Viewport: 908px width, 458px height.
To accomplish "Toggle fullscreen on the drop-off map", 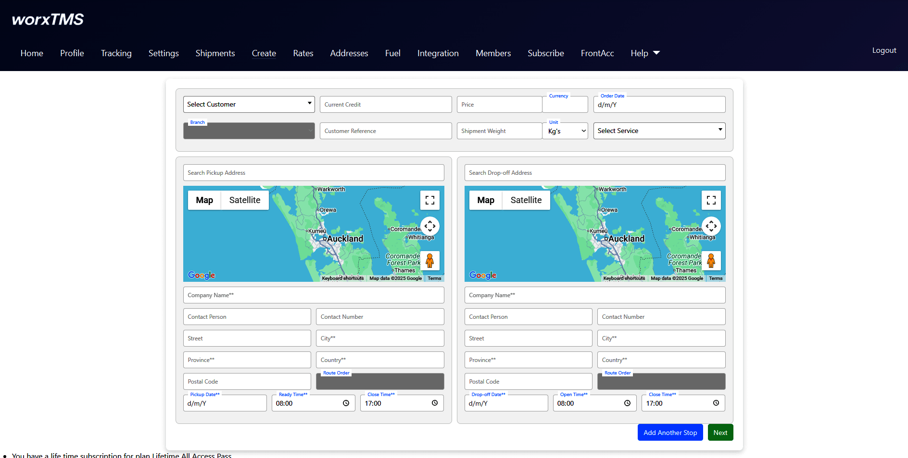I will pos(711,200).
